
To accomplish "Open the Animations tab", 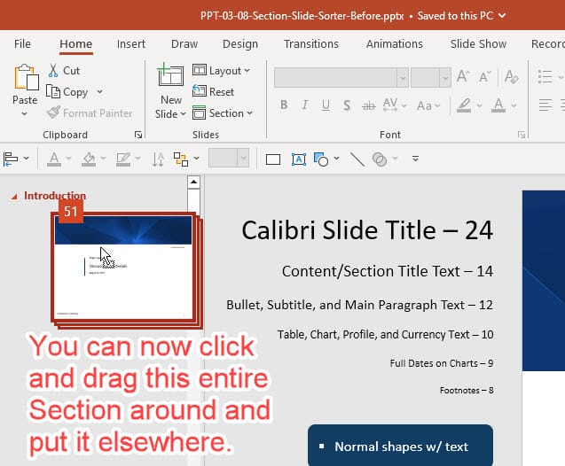I will [394, 44].
